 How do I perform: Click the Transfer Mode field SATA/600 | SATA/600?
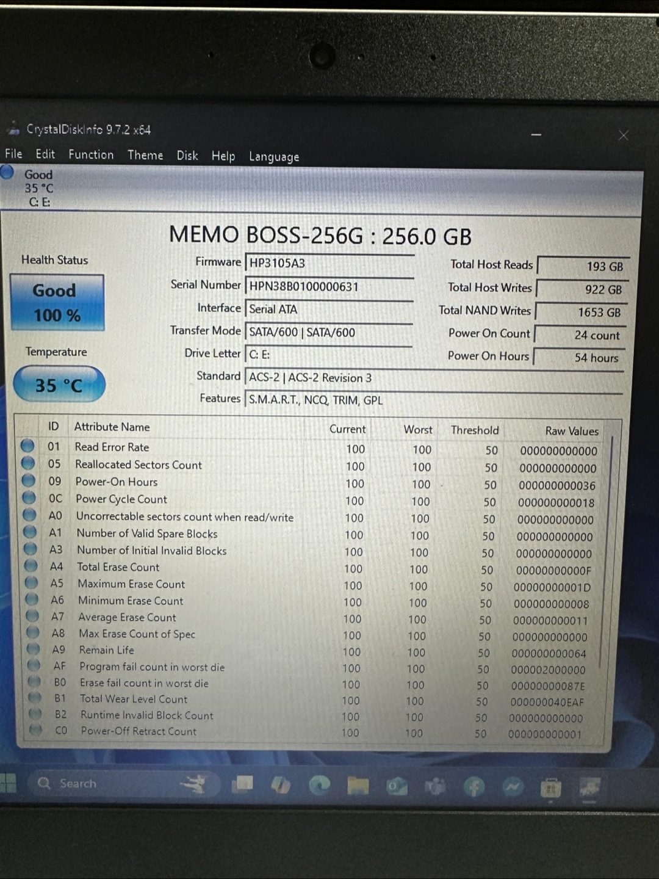click(x=329, y=333)
